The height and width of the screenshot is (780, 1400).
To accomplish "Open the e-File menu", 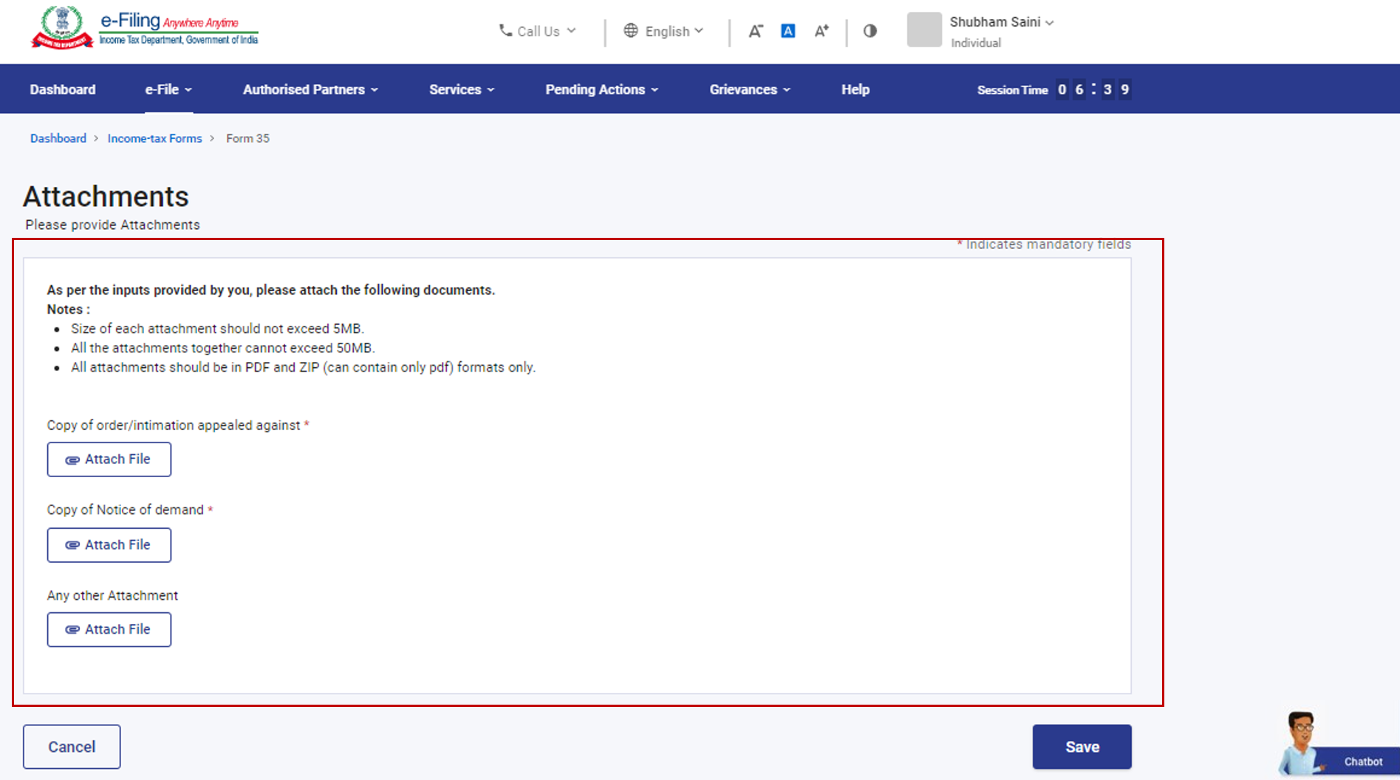I will [x=168, y=89].
